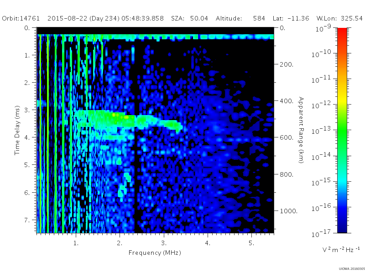365x274 pixels.
Task: Click the 3. tick on time delay axis
Action: (x=27, y=110)
